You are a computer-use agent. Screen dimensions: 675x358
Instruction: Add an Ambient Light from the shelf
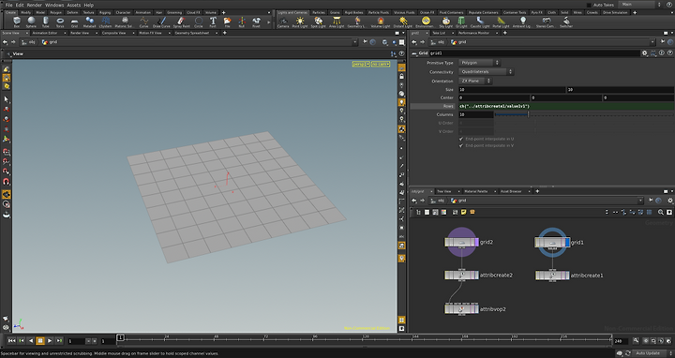(x=522, y=22)
